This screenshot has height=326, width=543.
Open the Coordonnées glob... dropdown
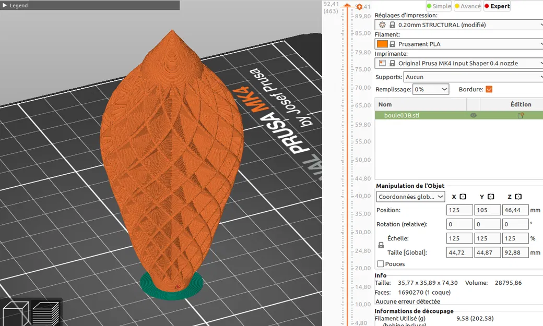point(411,197)
